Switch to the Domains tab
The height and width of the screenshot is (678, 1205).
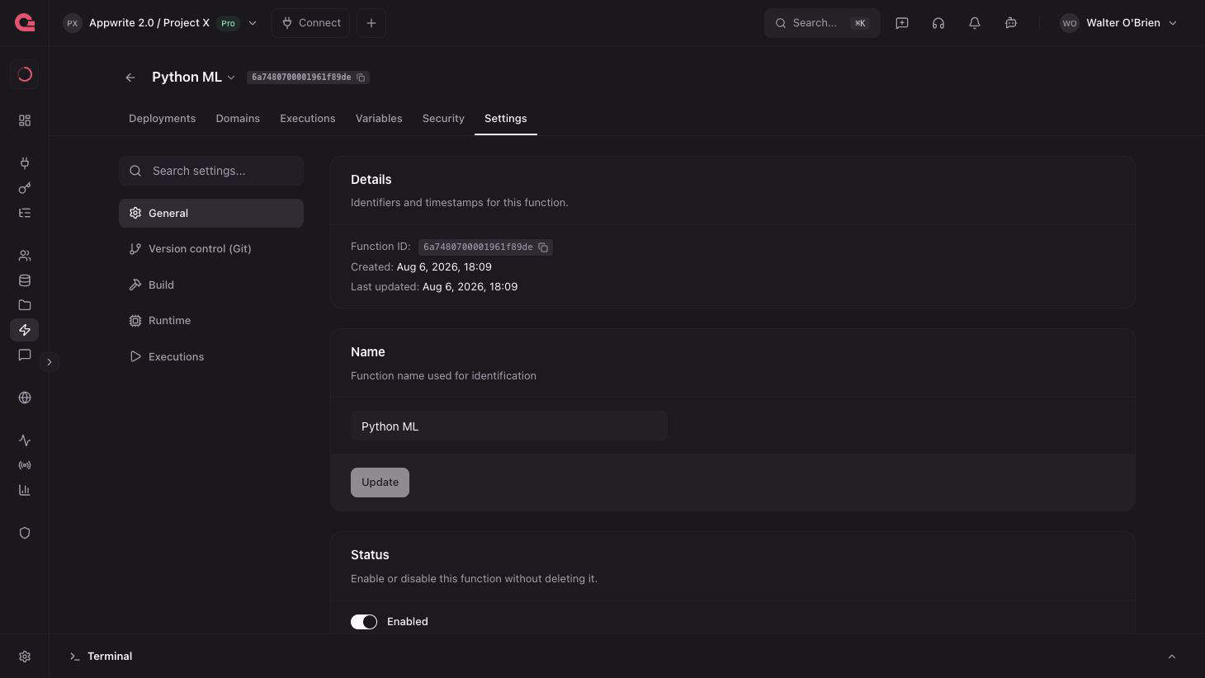238,119
